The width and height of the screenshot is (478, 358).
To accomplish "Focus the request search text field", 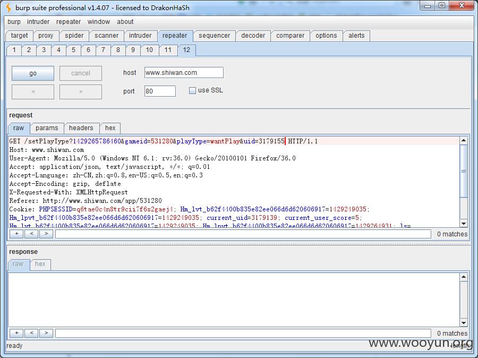I will [x=243, y=234].
